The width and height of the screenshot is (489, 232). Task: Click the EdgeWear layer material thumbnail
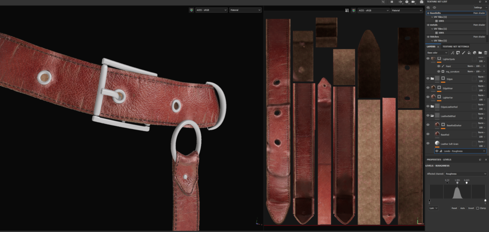tap(434, 88)
